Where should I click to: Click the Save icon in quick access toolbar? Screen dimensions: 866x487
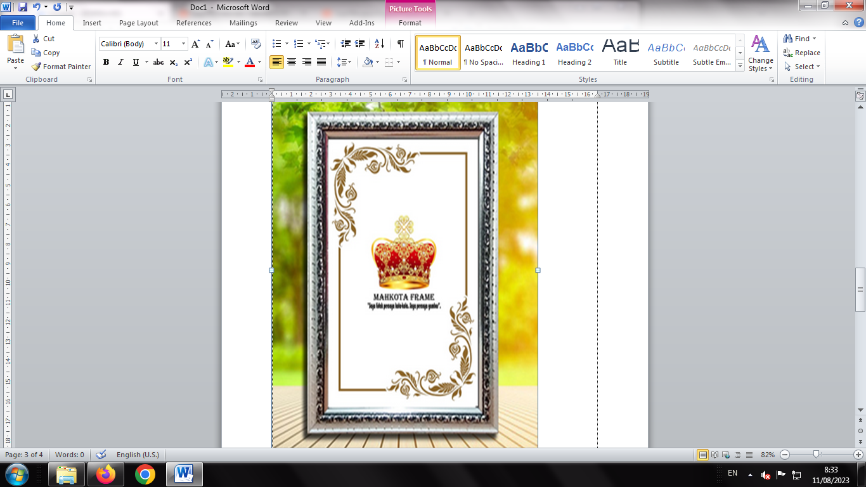23,7
